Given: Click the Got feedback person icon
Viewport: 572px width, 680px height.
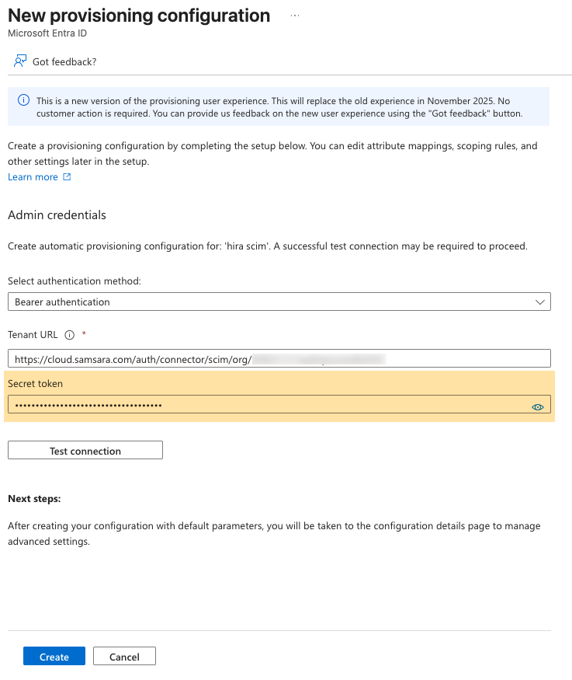Looking at the screenshot, I should (20, 61).
